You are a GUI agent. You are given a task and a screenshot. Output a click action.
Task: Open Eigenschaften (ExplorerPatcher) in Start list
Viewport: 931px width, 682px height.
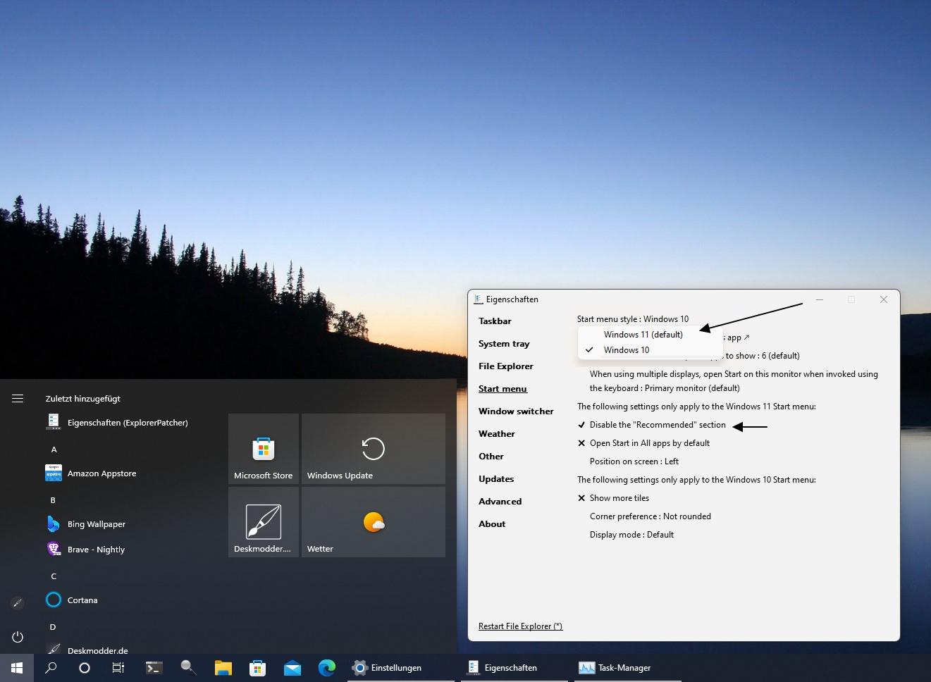[127, 423]
